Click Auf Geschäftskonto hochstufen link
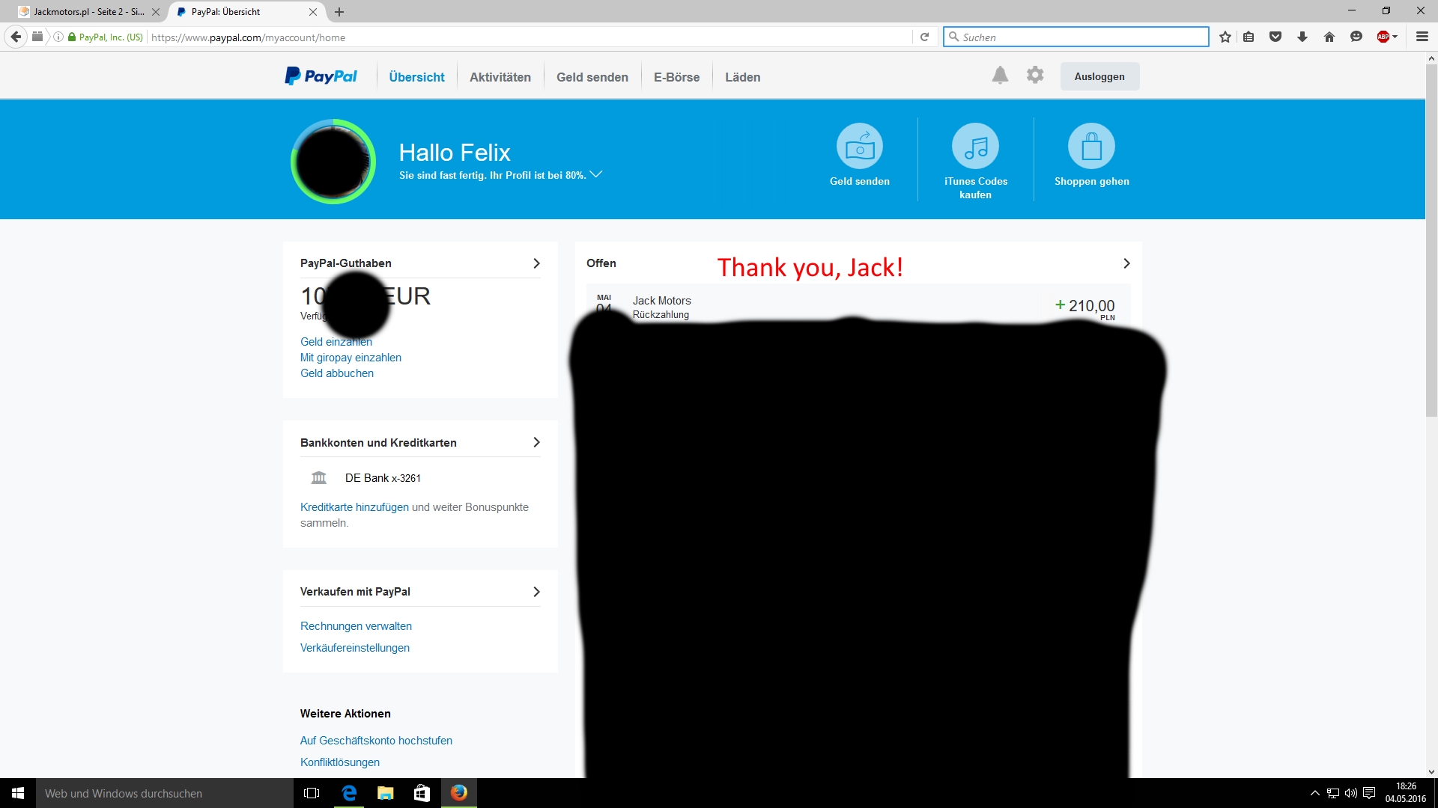 click(x=376, y=741)
